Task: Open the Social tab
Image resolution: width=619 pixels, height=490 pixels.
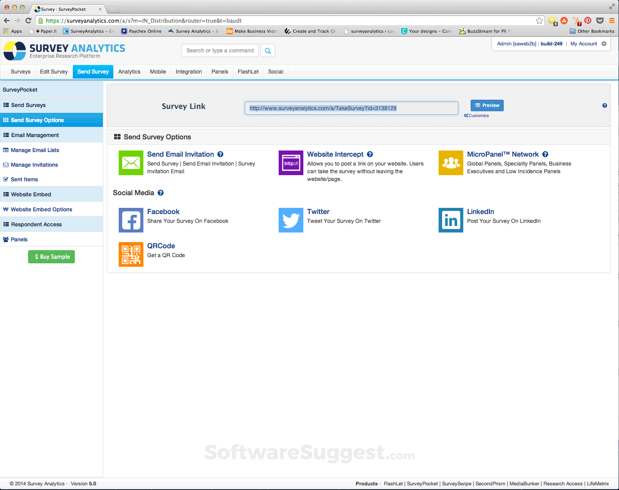Action: pyautogui.click(x=275, y=72)
